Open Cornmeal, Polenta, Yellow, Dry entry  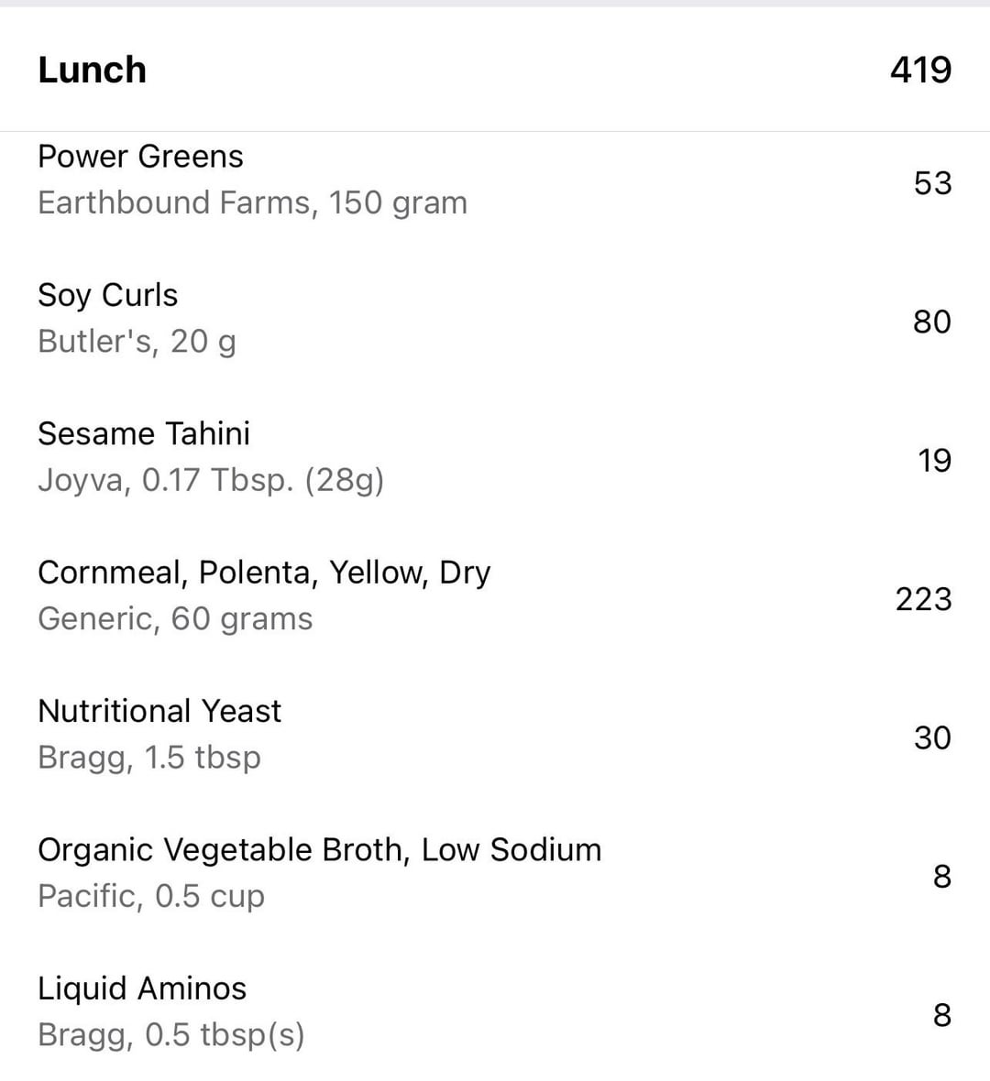pos(264,573)
